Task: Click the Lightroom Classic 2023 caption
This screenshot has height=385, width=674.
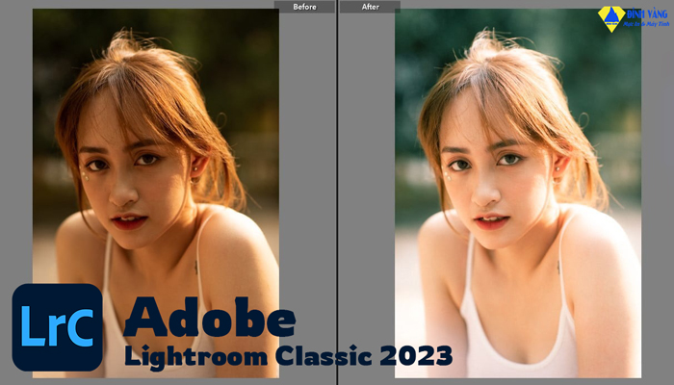Action: point(288,357)
